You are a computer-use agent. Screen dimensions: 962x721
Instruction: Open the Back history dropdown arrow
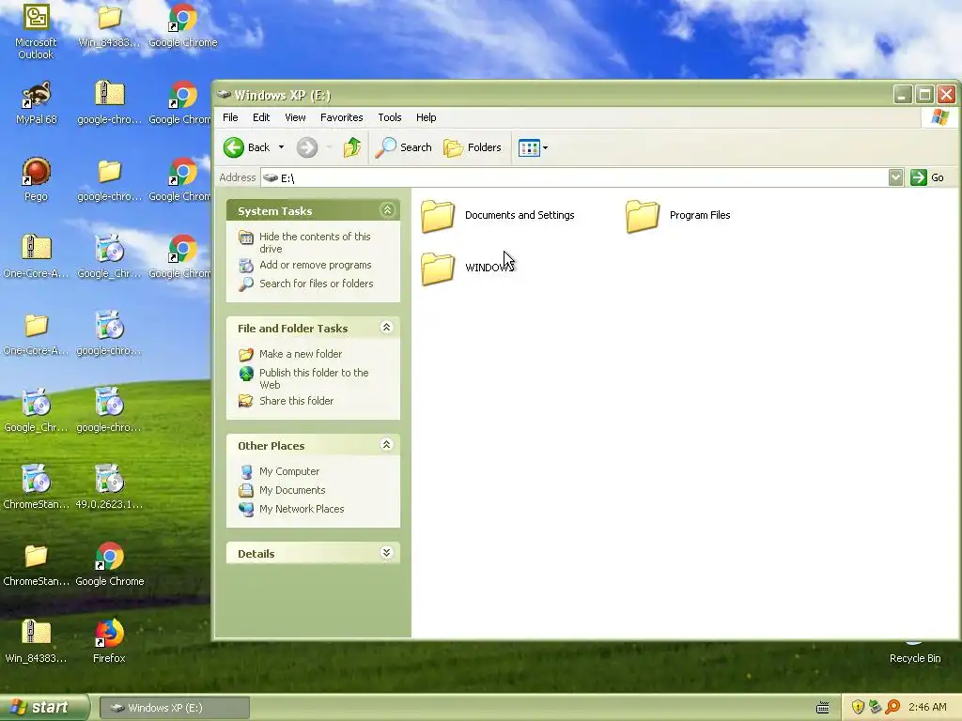[281, 147]
